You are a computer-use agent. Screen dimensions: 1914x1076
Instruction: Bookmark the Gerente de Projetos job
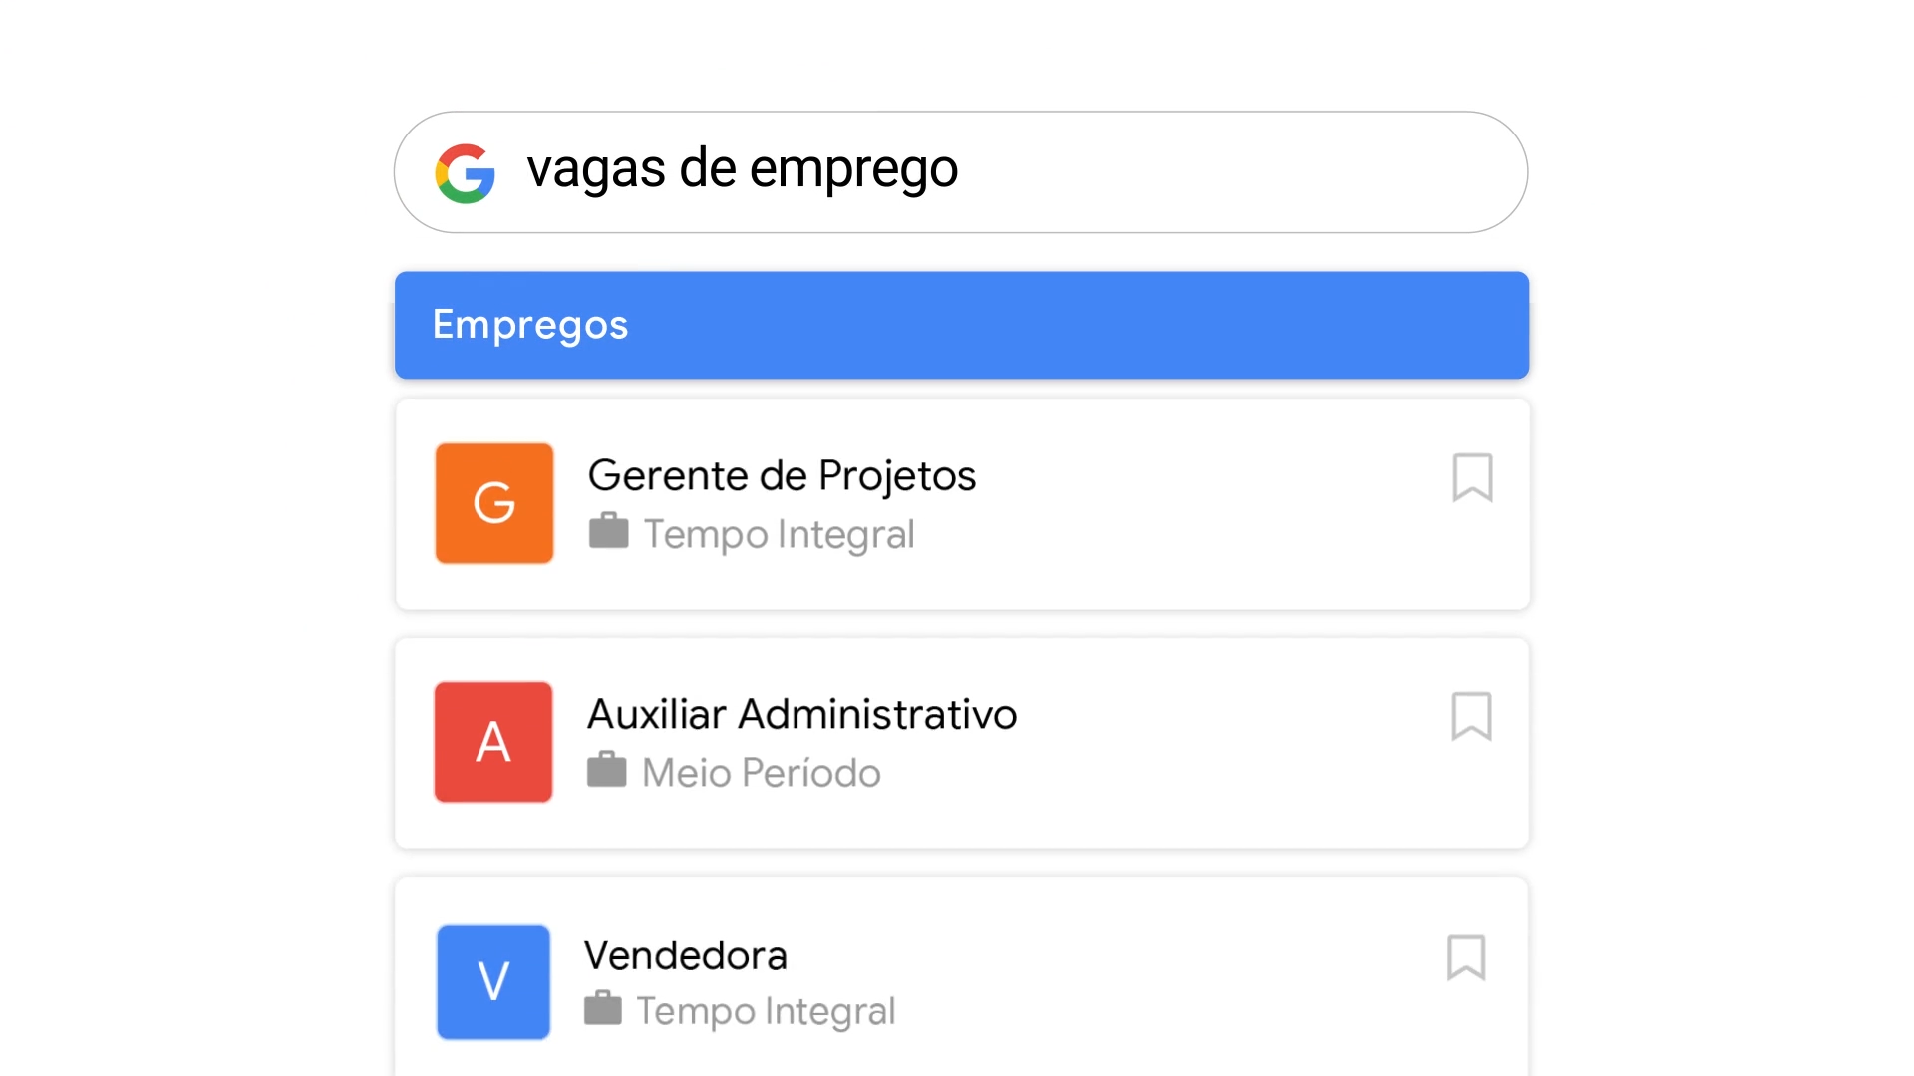click(x=1472, y=478)
